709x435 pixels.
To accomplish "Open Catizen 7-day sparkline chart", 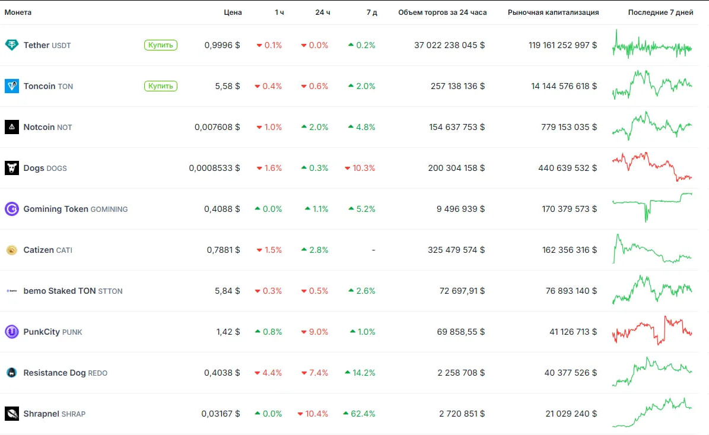I will pos(652,248).
